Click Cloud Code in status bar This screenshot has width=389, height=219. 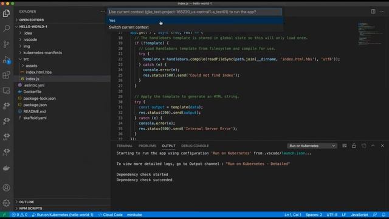(x=111, y=215)
